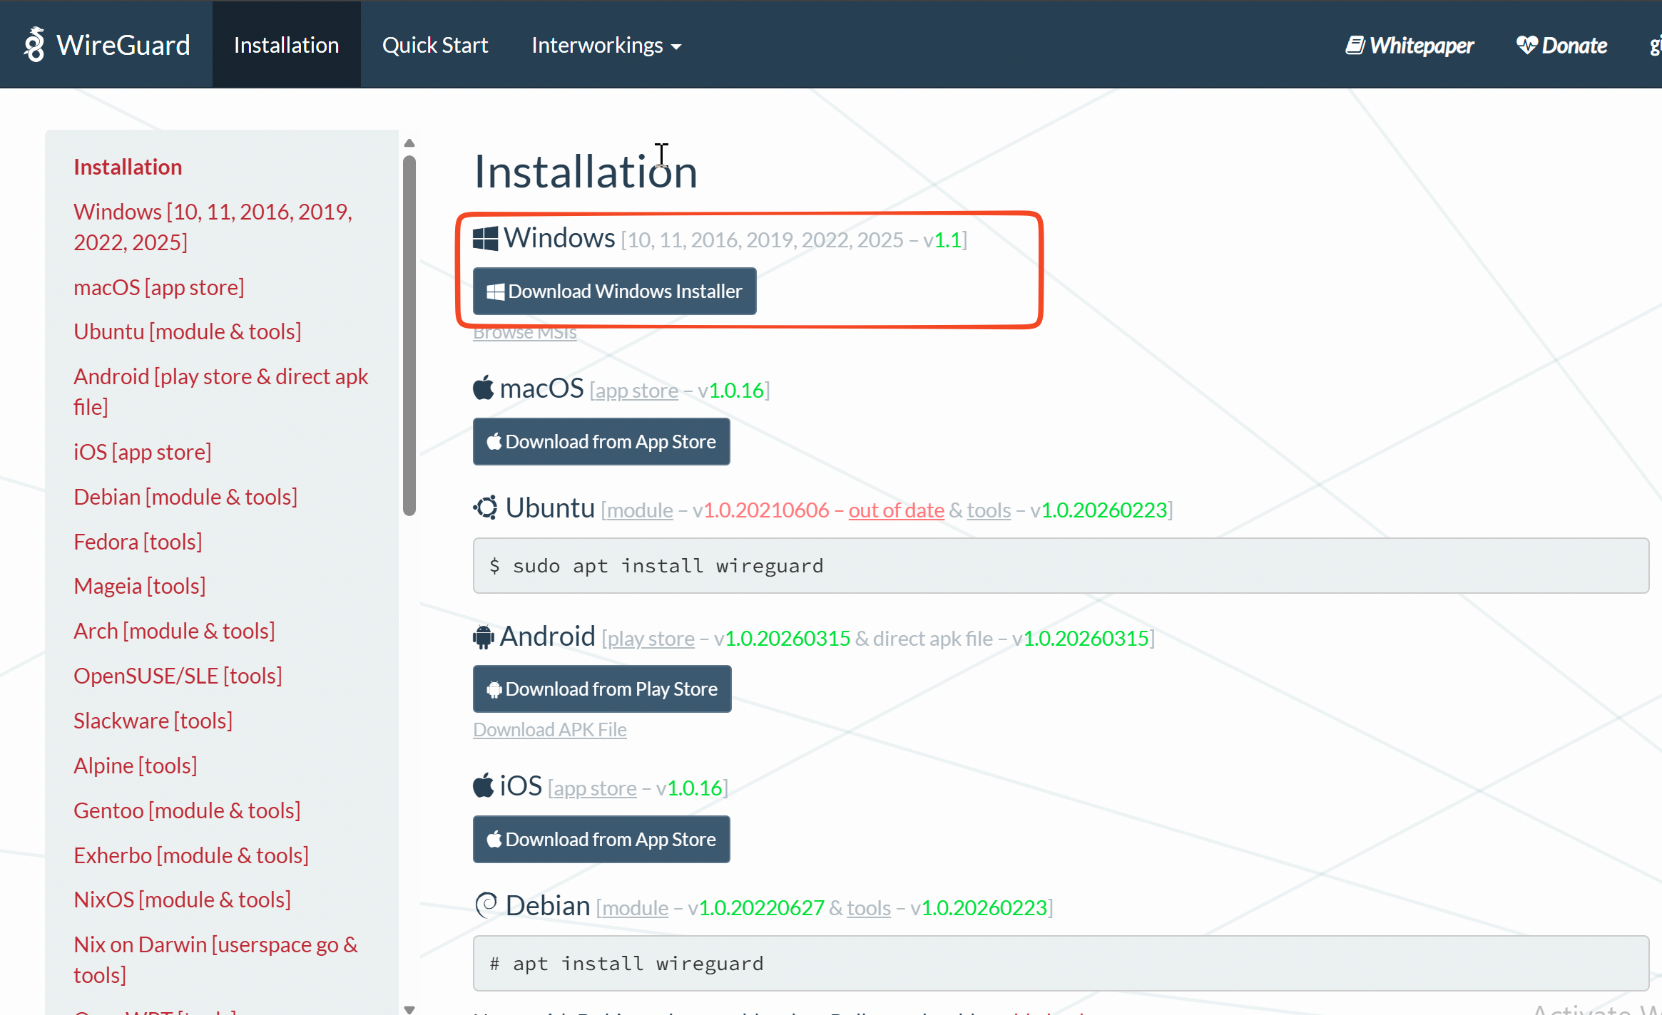Open Ubuntu tools link
Image resolution: width=1662 pixels, height=1015 pixels.
(x=989, y=510)
